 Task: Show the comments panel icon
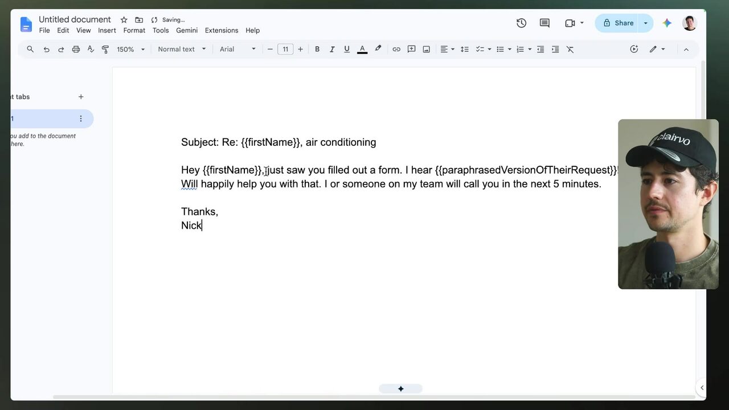click(544, 23)
